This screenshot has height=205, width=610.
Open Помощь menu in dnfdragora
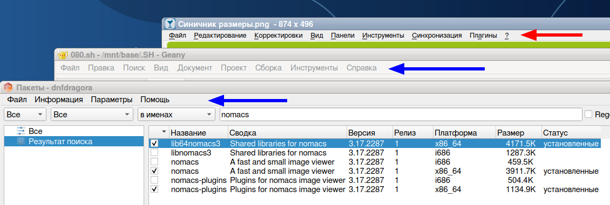[155, 100]
